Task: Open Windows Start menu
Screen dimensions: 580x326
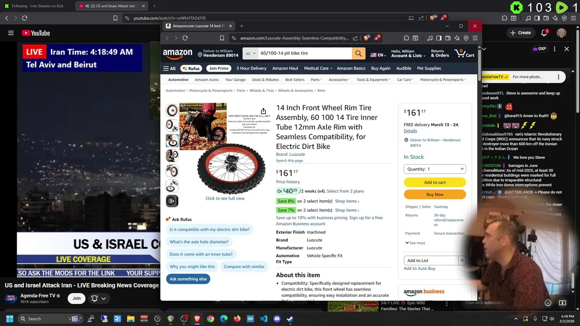Action: [10, 319]
